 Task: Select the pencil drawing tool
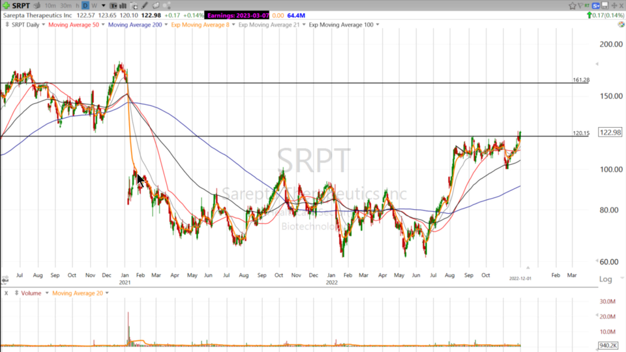pos(145,6)
